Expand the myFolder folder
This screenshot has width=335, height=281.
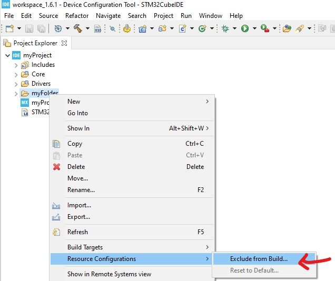click(16, 94)
